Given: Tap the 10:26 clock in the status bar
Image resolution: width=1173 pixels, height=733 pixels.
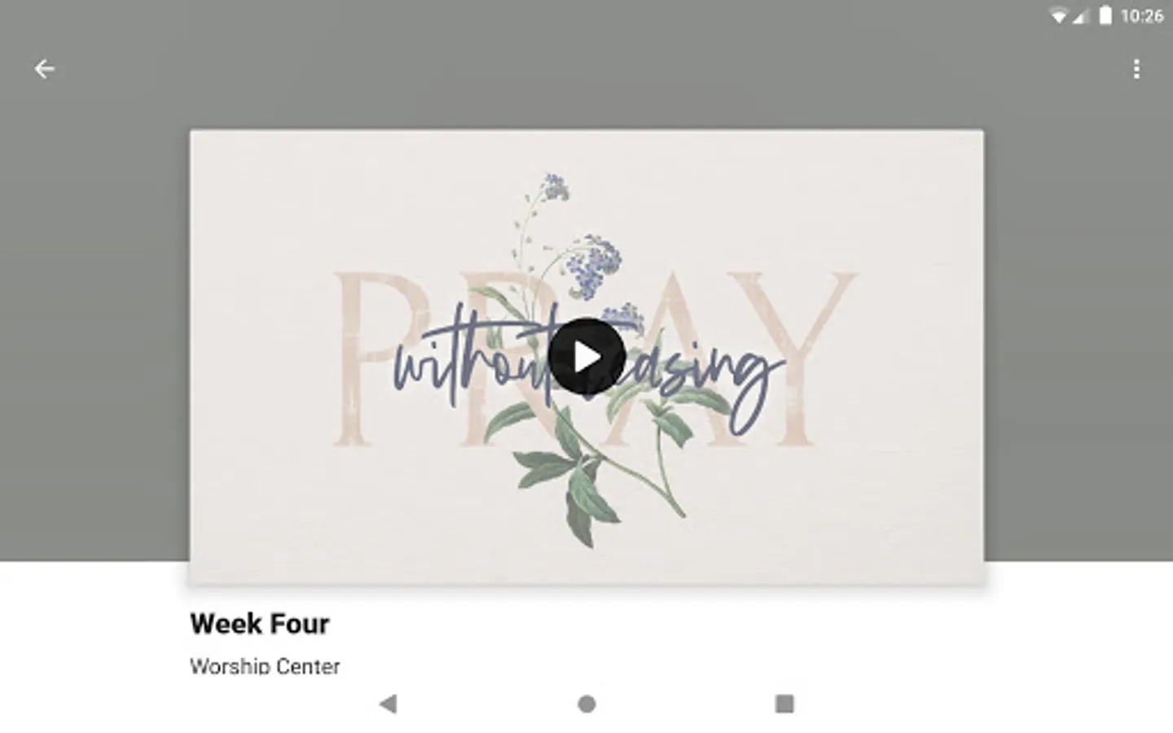Looking at the screenshot, I should (1142, 15).
